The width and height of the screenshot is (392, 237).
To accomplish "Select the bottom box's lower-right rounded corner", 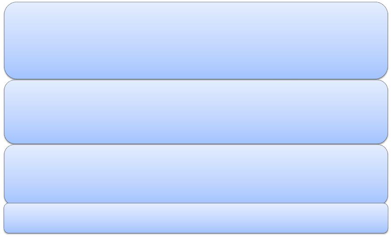I will click(x=385, y=231).
